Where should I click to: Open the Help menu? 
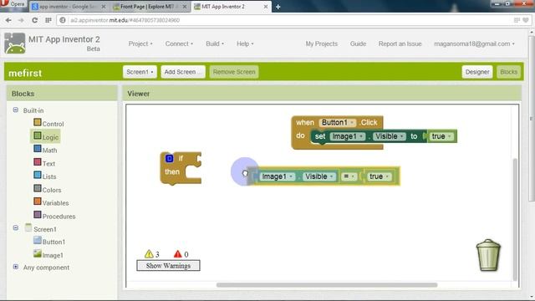[x=245, y=43]
